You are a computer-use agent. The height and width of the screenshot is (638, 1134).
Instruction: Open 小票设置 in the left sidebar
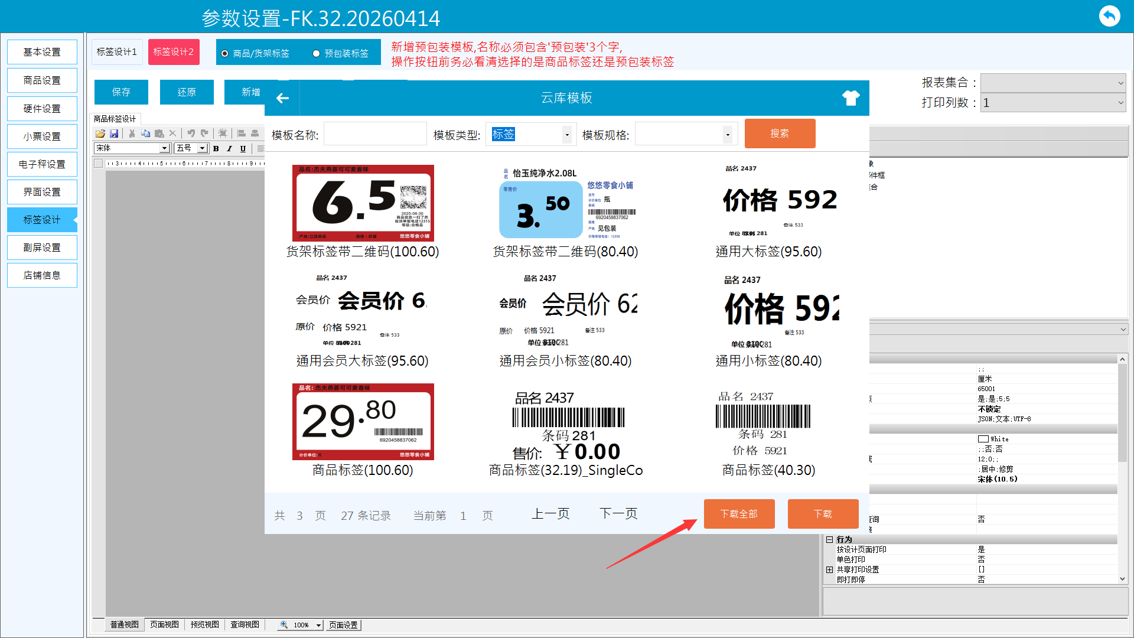[x=42, y=136]
